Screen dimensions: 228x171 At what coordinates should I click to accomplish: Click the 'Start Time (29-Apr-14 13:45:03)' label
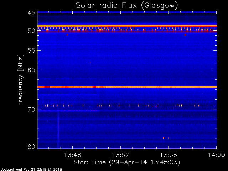click(127, 162)
